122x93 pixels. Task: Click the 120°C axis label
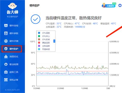[x=33, y=42]
